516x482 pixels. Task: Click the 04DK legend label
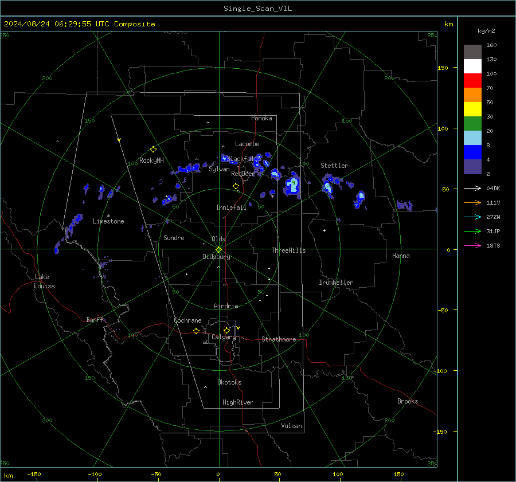click(493, 189)
